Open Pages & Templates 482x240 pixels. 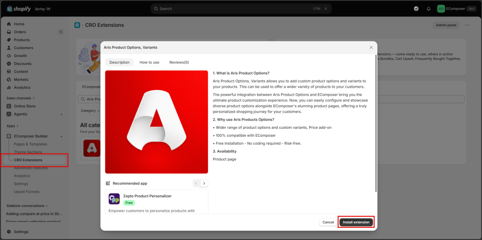pos(31,144)
